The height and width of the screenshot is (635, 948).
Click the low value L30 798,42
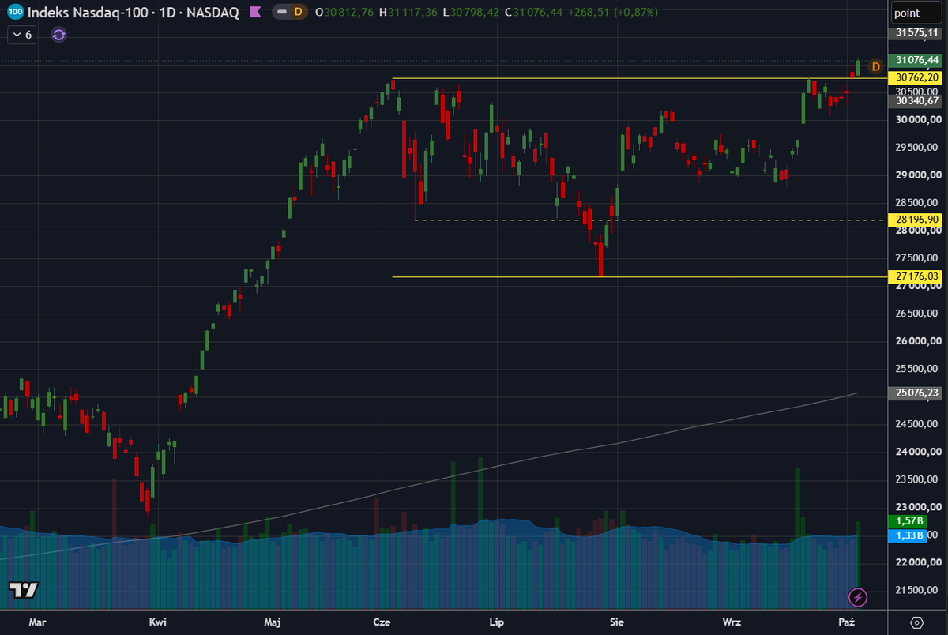[472, 13]
